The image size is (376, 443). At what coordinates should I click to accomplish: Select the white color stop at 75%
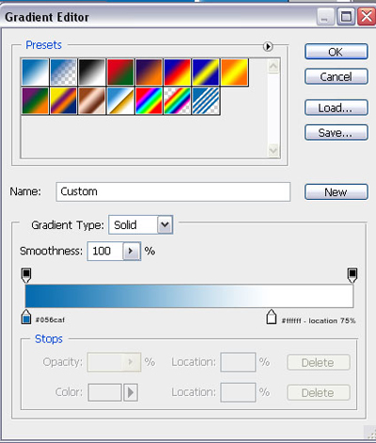(x=272, y=317)
